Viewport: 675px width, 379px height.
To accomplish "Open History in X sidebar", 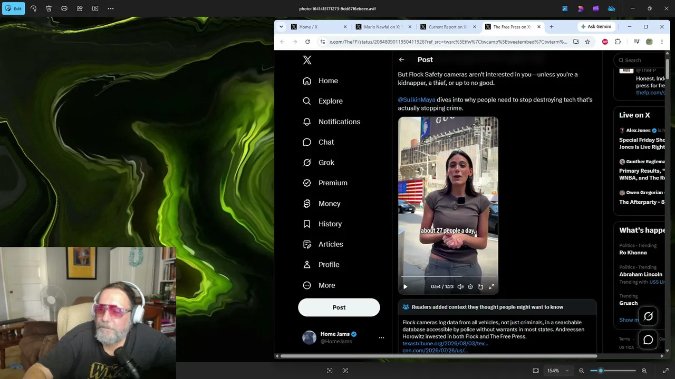I will pyautogui.click(x=322, y=224).
